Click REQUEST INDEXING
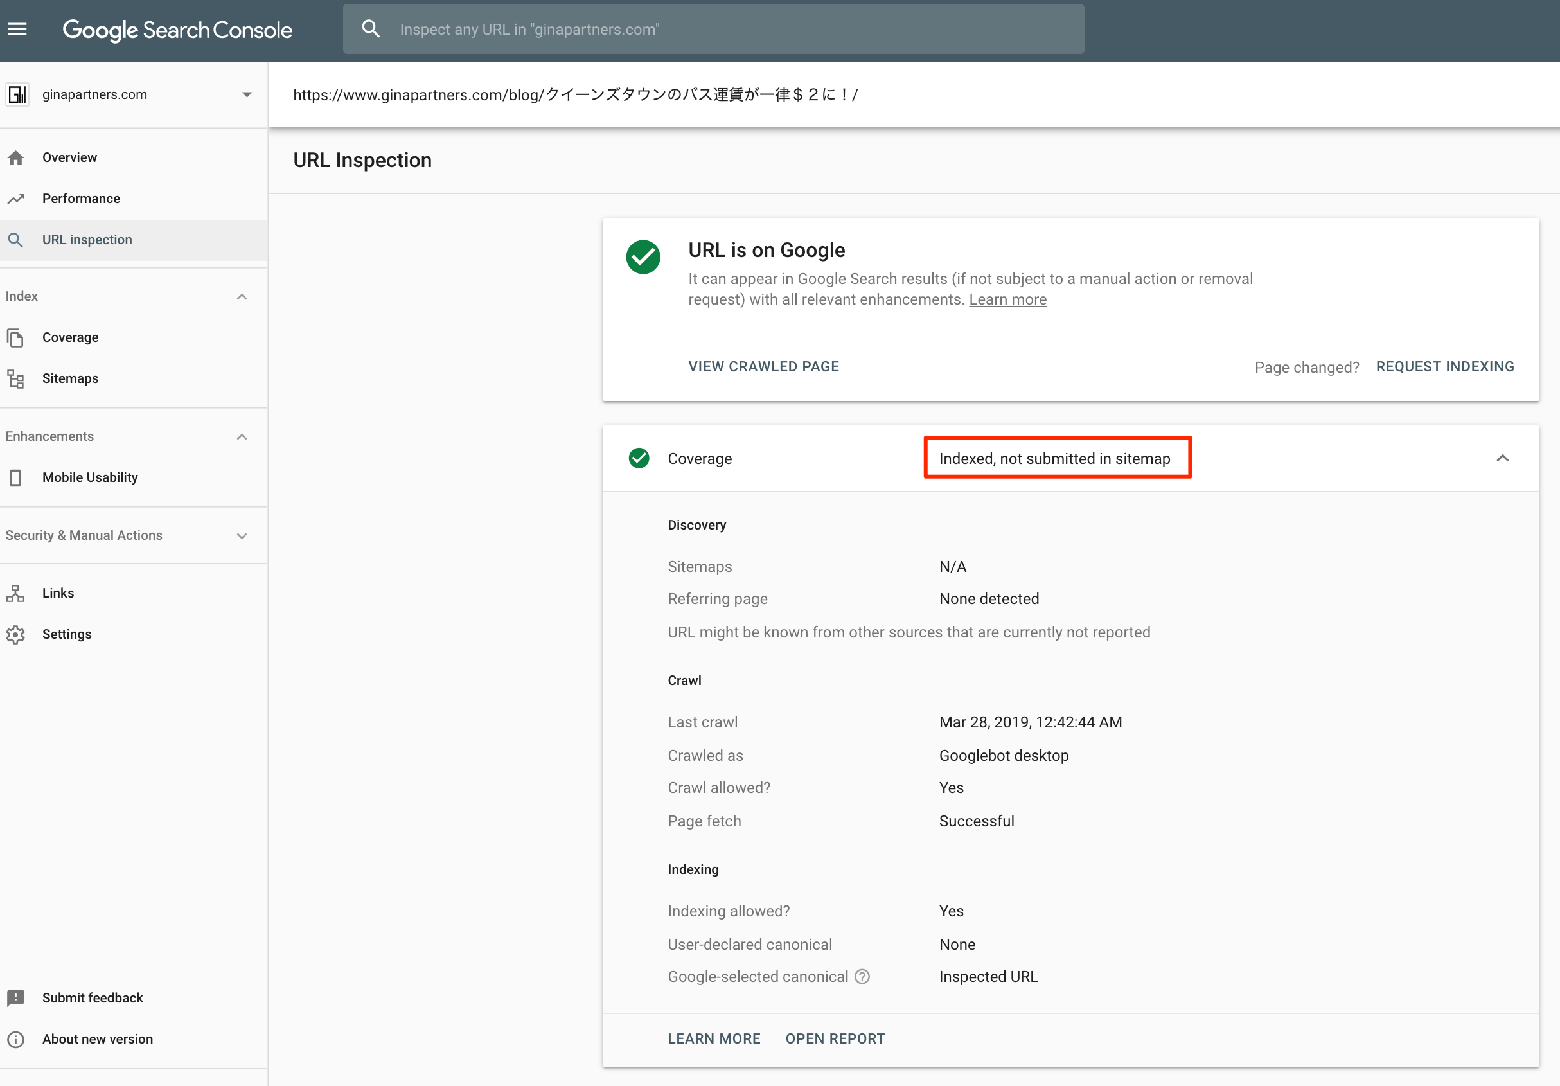Screen dimensions: 1560x1086 point(1445,366)
